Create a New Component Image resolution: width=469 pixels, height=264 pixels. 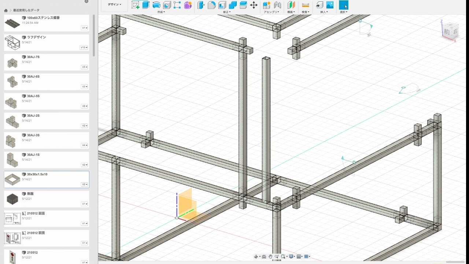267,5
